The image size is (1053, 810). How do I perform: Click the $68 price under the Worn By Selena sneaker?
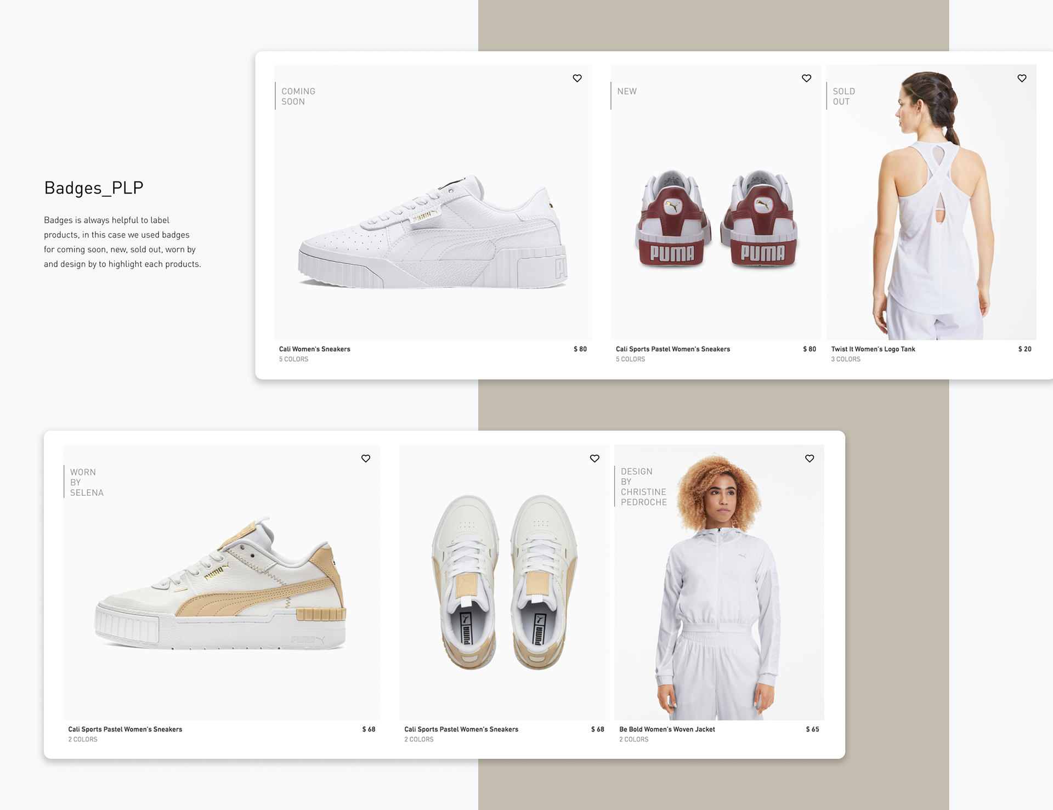pyautogui.click(x=369, y=729)
